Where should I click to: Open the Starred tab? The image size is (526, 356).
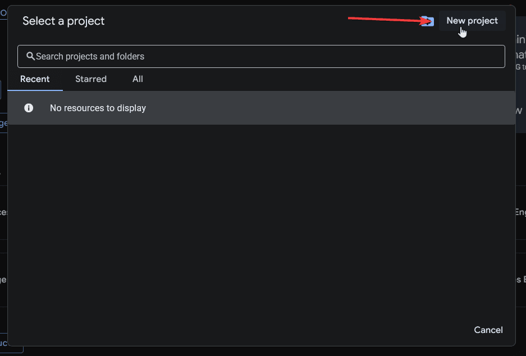(91, 79)
